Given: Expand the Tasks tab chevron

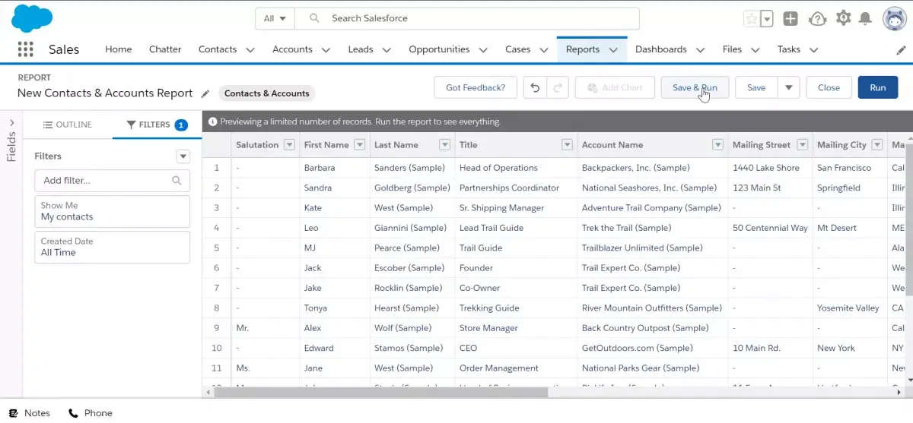Looking at the screenshot, I should click(813, 50).
